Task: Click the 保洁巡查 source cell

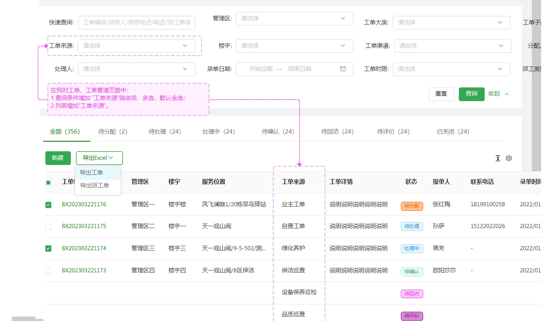Action: [x=294, y=270]
